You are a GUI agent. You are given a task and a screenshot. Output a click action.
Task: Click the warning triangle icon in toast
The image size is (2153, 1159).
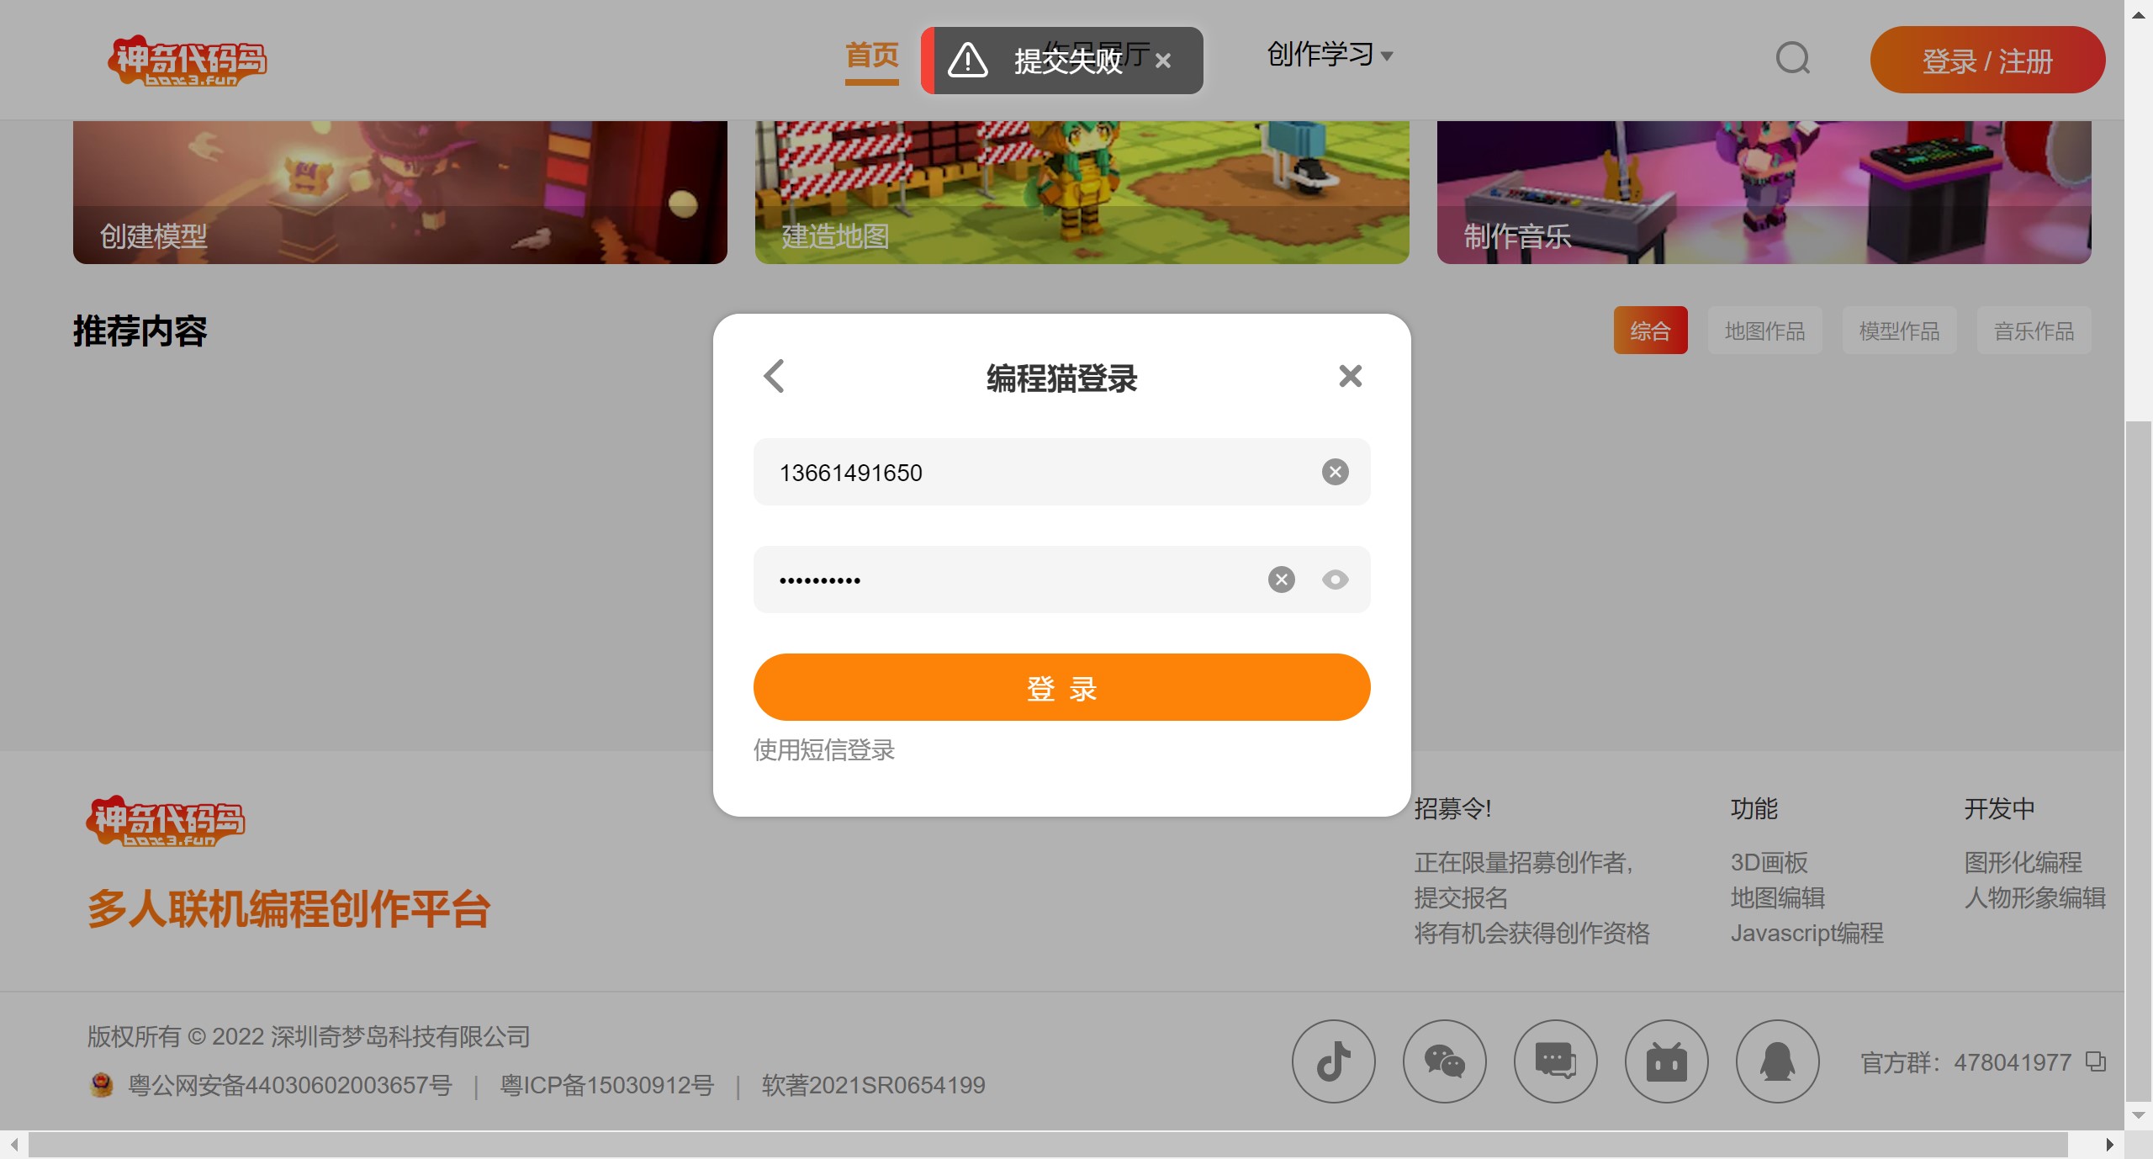point(968,60)
